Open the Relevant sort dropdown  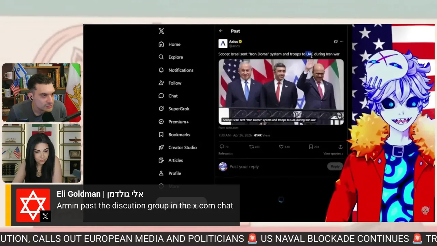(x=226, y=154)
